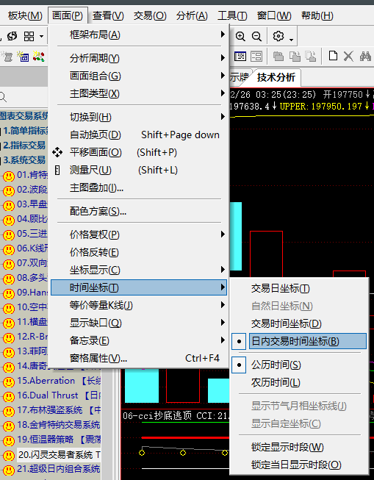The image size is (374, 480).
Task: Click the new blank page icon
Action: (x=333, y=56)
